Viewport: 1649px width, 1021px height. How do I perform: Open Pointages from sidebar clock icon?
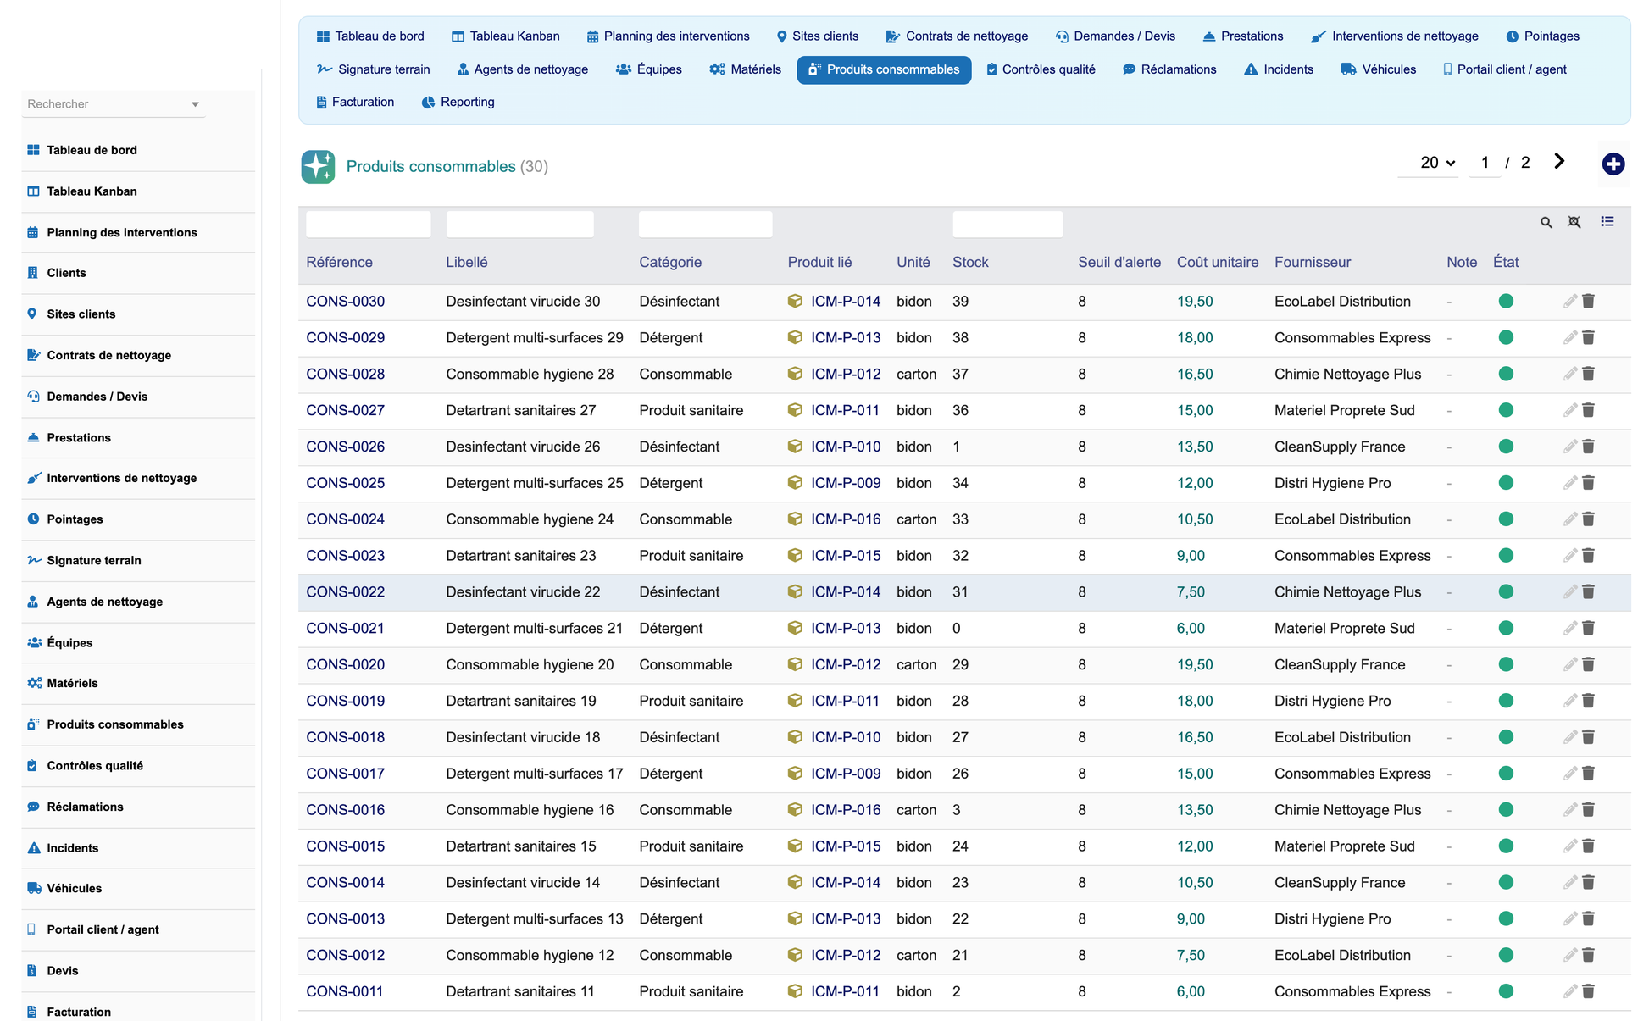point(33,519)
